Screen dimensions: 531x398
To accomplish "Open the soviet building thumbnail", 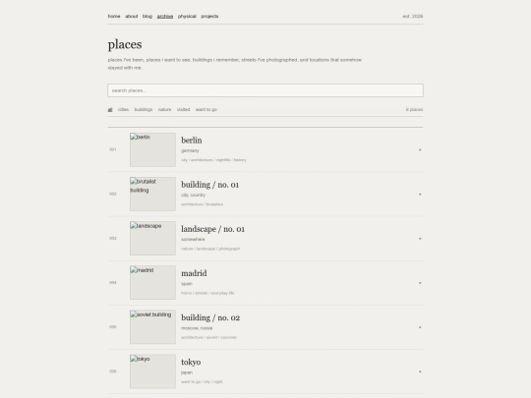I will coord(152,327).
